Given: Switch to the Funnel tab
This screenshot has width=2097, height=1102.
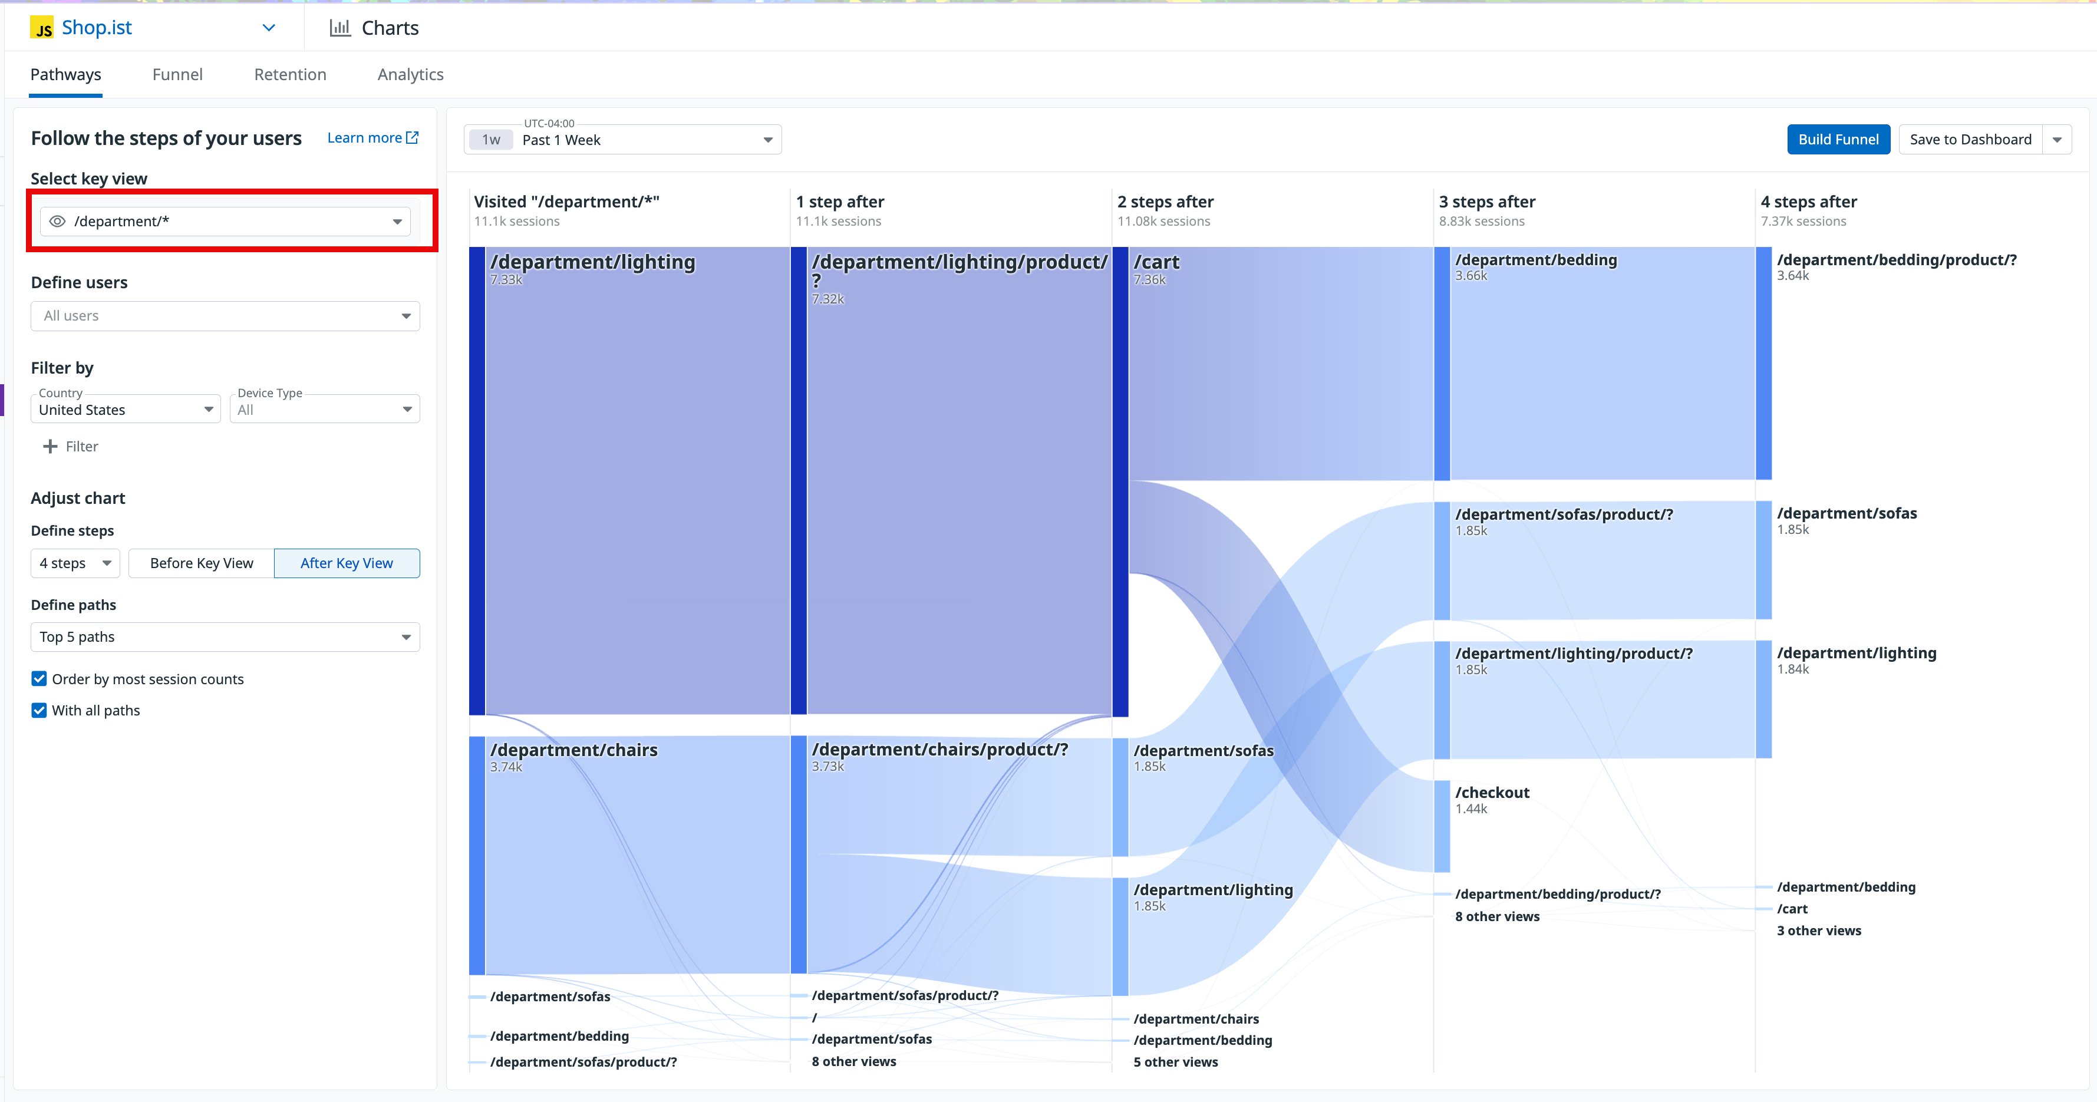Looking at the screenshot, I should 177,75.
